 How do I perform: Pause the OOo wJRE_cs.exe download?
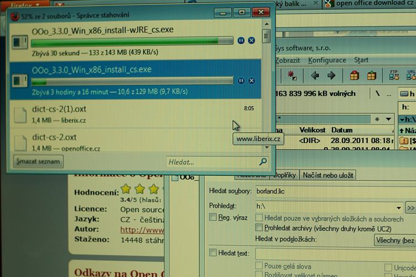tap(241, 40)
